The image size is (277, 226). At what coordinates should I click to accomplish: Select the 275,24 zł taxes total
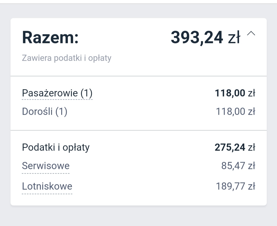tap(235, 147)
